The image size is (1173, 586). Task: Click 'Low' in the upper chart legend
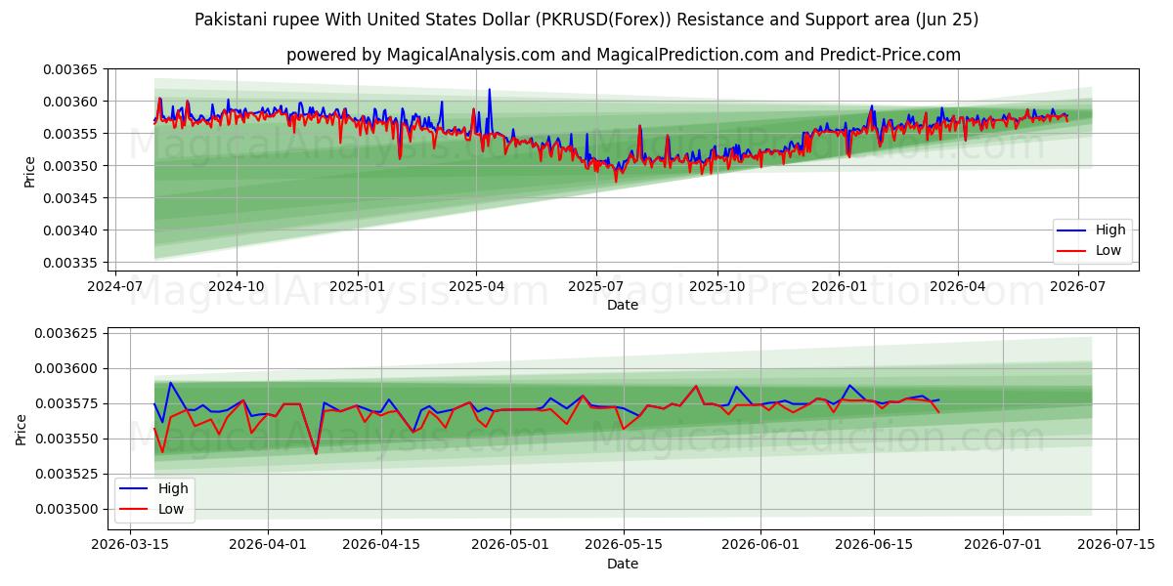1109,251
